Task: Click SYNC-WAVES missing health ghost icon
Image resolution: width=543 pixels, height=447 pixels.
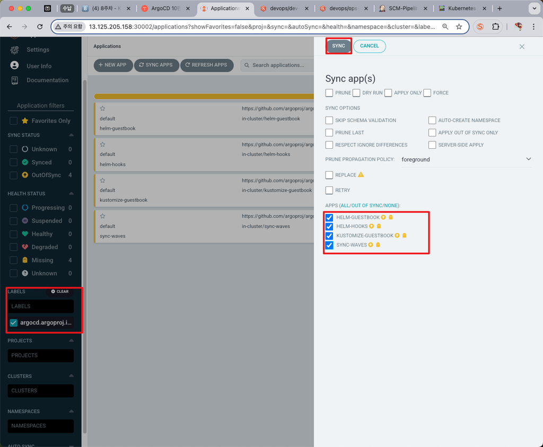Action: (378, 245)
